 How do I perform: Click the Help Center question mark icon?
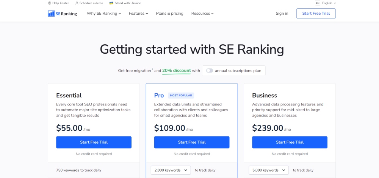click(50, 3)
